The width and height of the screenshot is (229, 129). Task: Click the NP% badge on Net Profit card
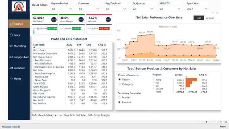coord(108,20)
